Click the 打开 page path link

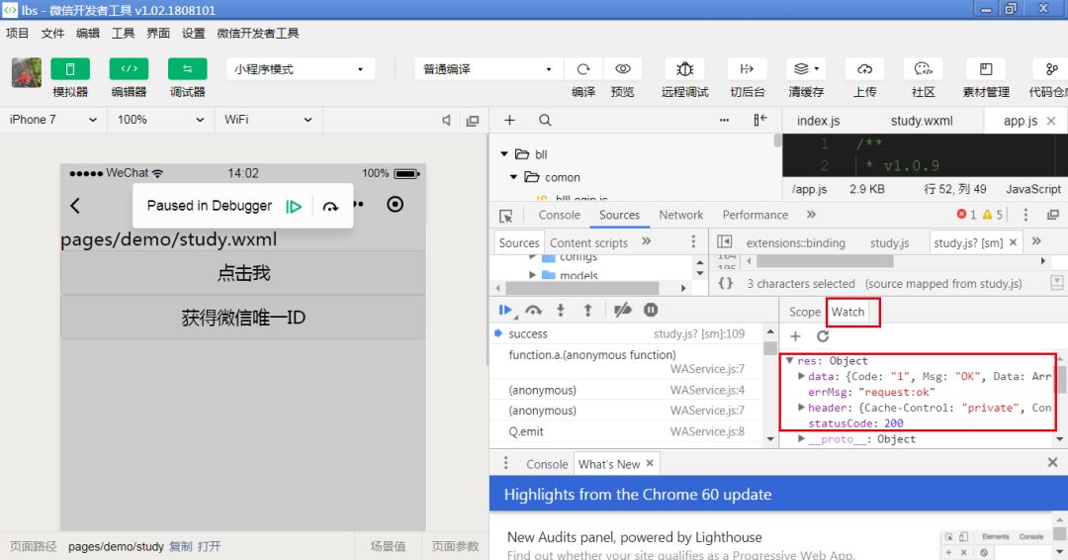209,546
